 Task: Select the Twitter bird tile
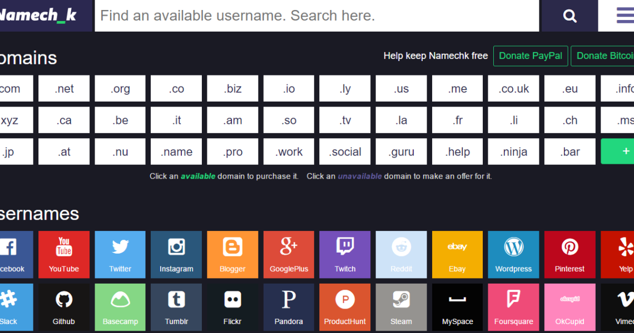[x=120, y=254]
